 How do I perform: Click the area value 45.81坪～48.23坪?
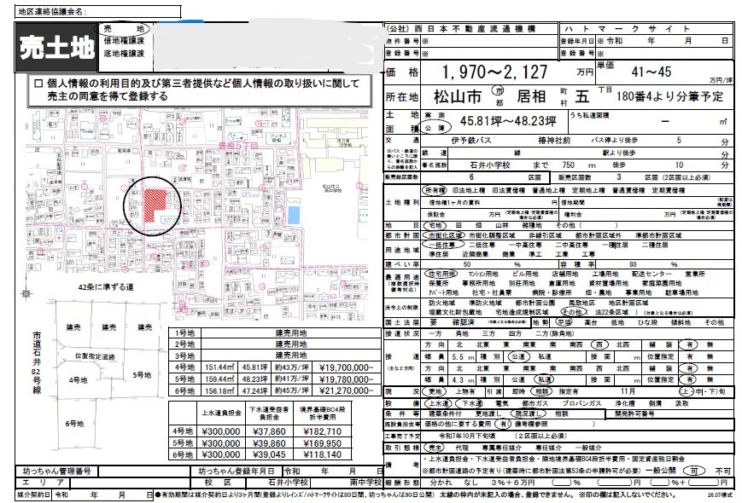(x=508, y=121)
